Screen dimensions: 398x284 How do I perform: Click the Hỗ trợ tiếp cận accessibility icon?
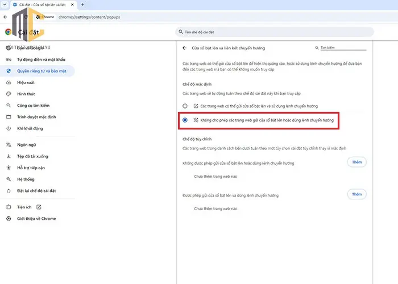coord(9,168)
